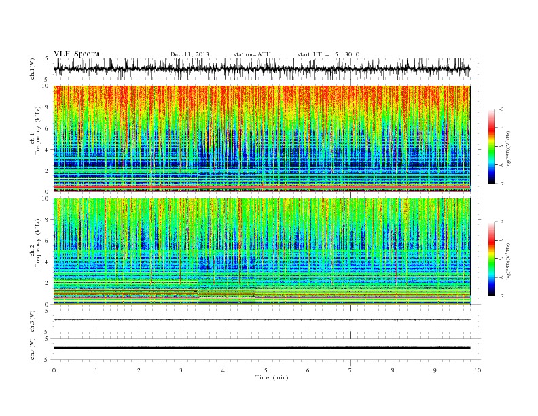
Task: Click the time axis tick label '0'
Action: point(54,370)
